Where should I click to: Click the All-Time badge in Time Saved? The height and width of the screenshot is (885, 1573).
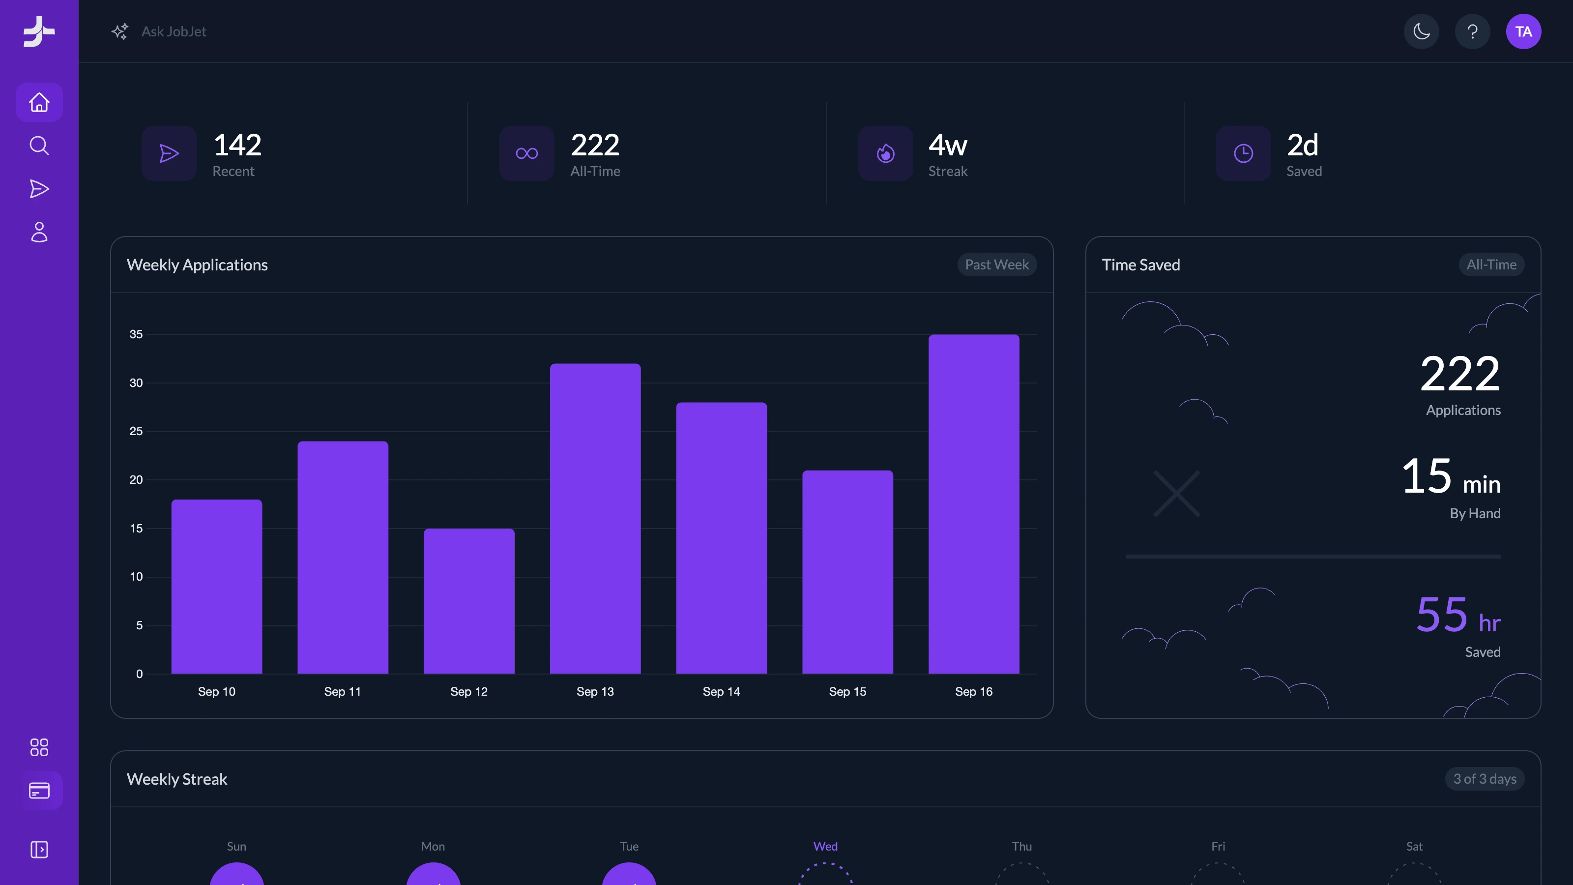click(x=1491, y=265)
